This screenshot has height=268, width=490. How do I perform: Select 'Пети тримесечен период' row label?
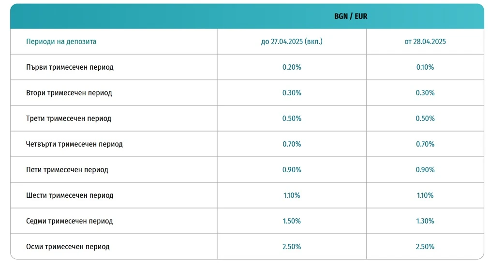pyautogui.click(x=67, y=170)
